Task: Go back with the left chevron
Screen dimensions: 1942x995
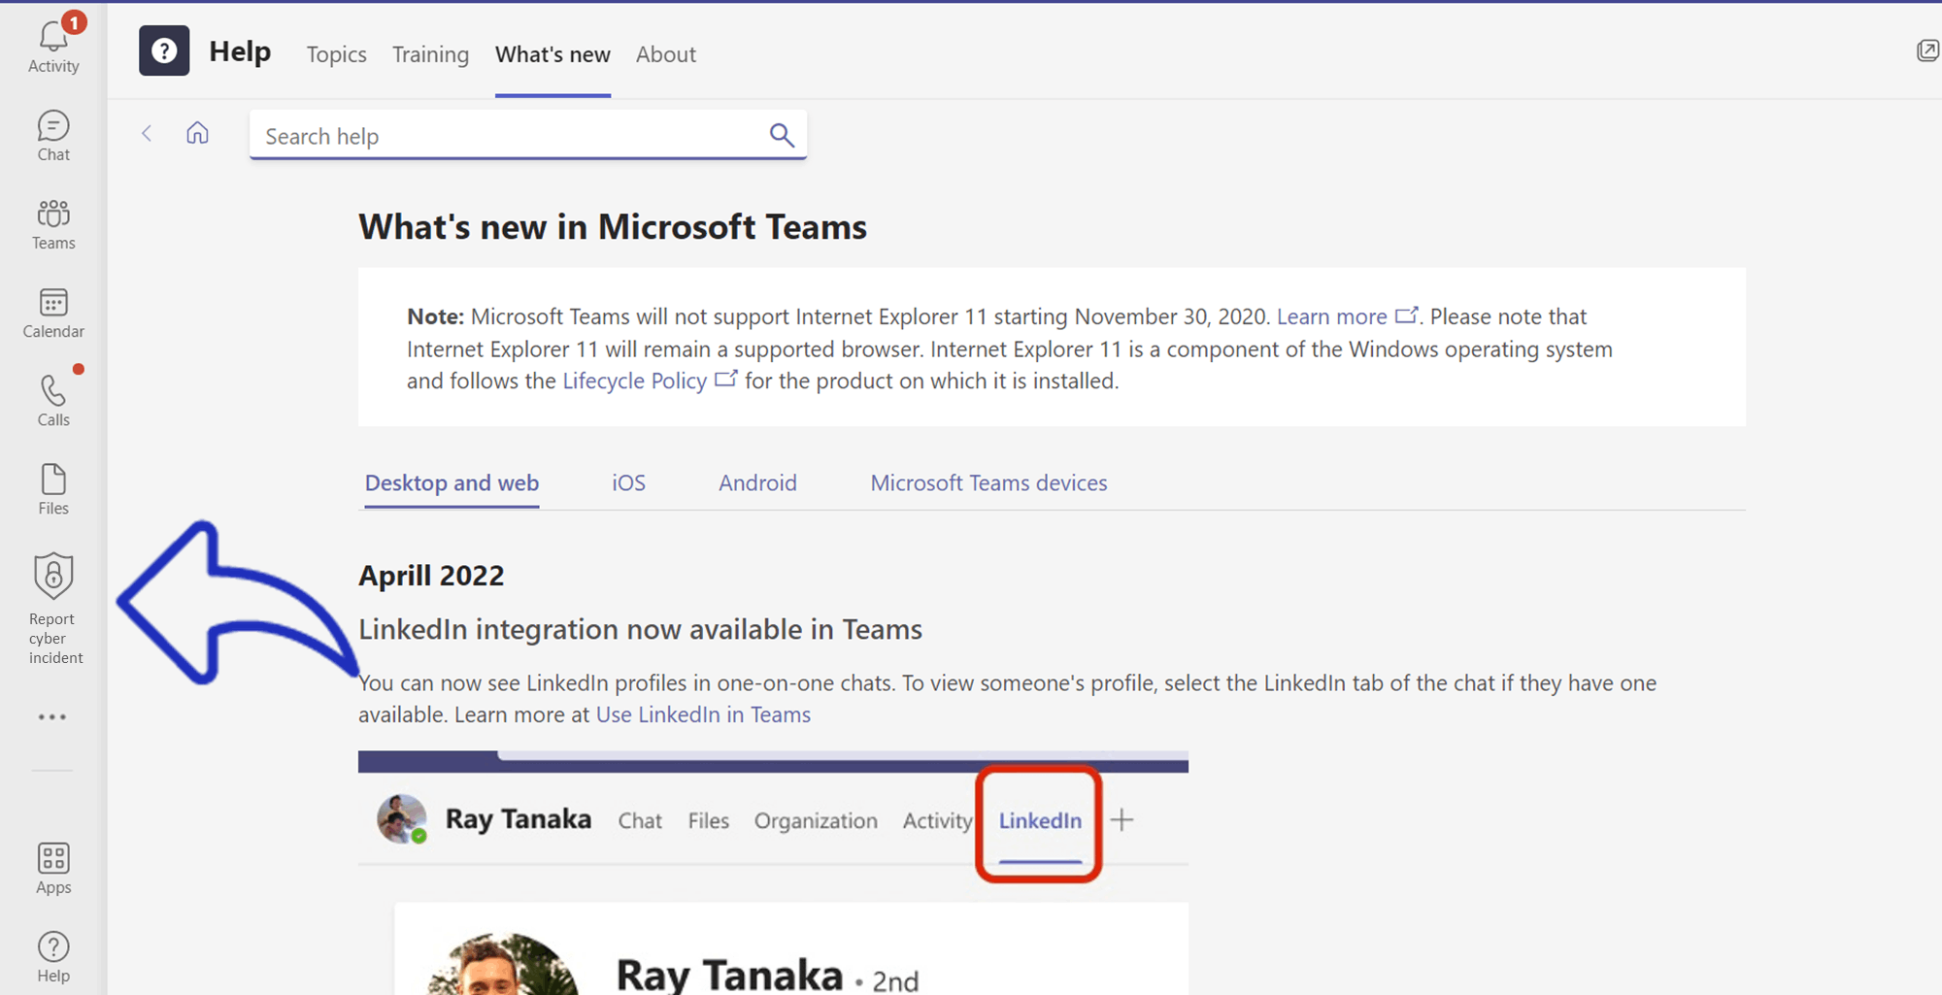Action: pos(147,133)
